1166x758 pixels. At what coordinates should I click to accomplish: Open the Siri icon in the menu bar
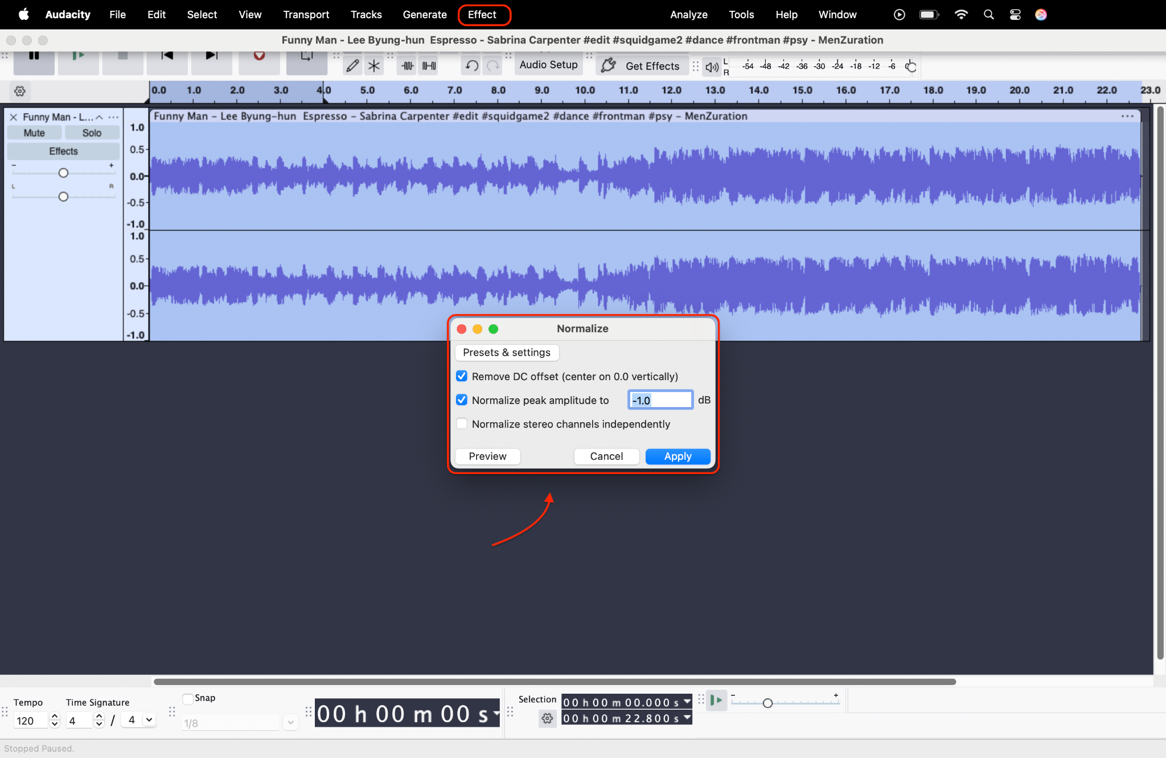click(x=1041, y=15)
